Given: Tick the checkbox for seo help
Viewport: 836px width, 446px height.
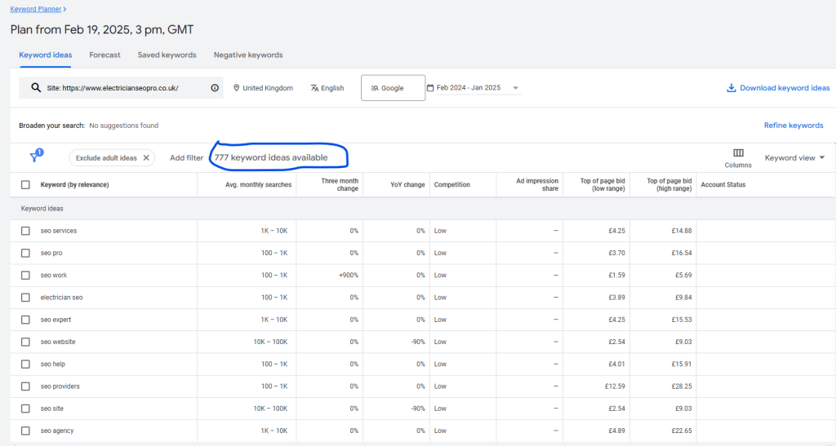Looking at the screenshot, I should click(25, 364).
